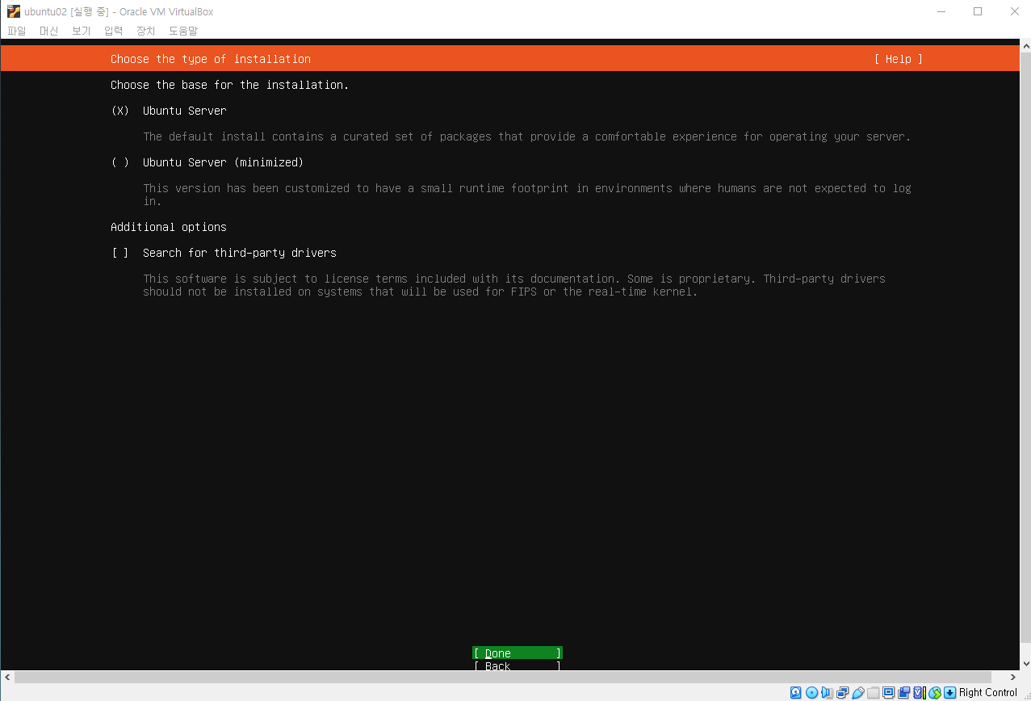Click the optical disc status icon

tap(811, 692)
